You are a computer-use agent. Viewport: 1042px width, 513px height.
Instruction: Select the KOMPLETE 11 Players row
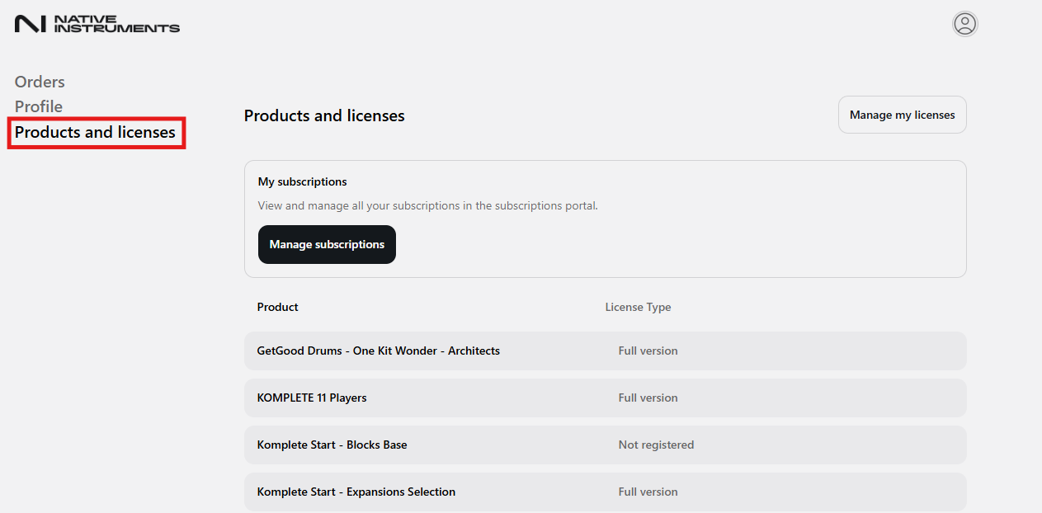[605, 398]
